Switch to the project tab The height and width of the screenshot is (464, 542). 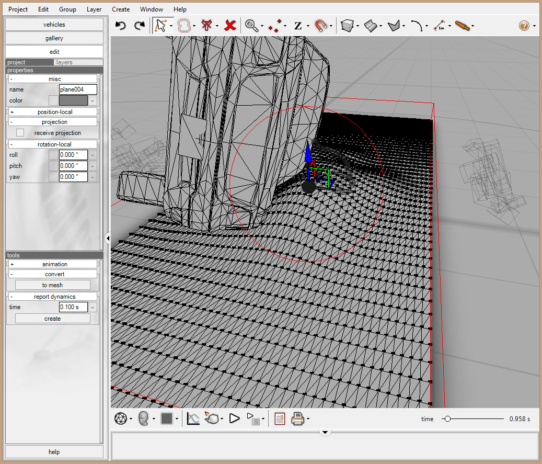click(x=30, y=62)
